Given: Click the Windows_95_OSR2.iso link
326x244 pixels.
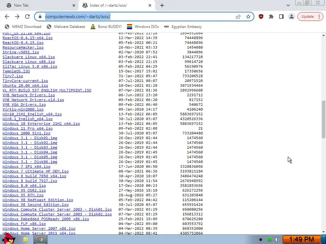Looking at the screenshot, I should [24, 191].
